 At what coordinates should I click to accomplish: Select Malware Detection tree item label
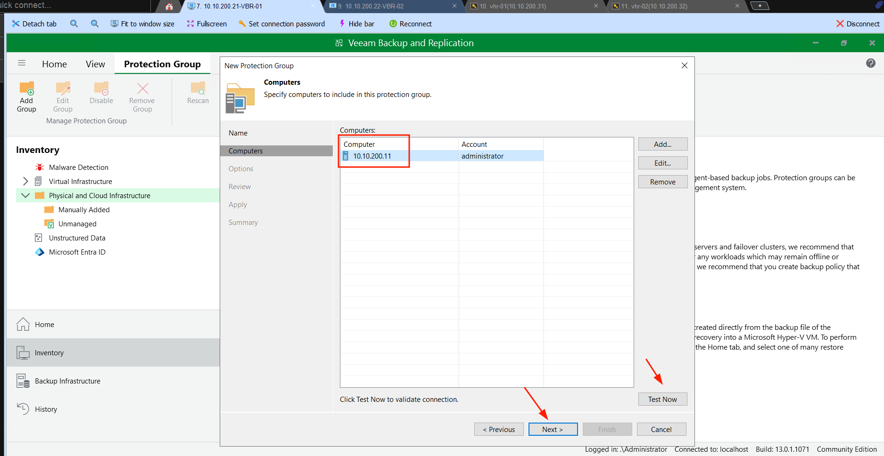tap(79, 167)
